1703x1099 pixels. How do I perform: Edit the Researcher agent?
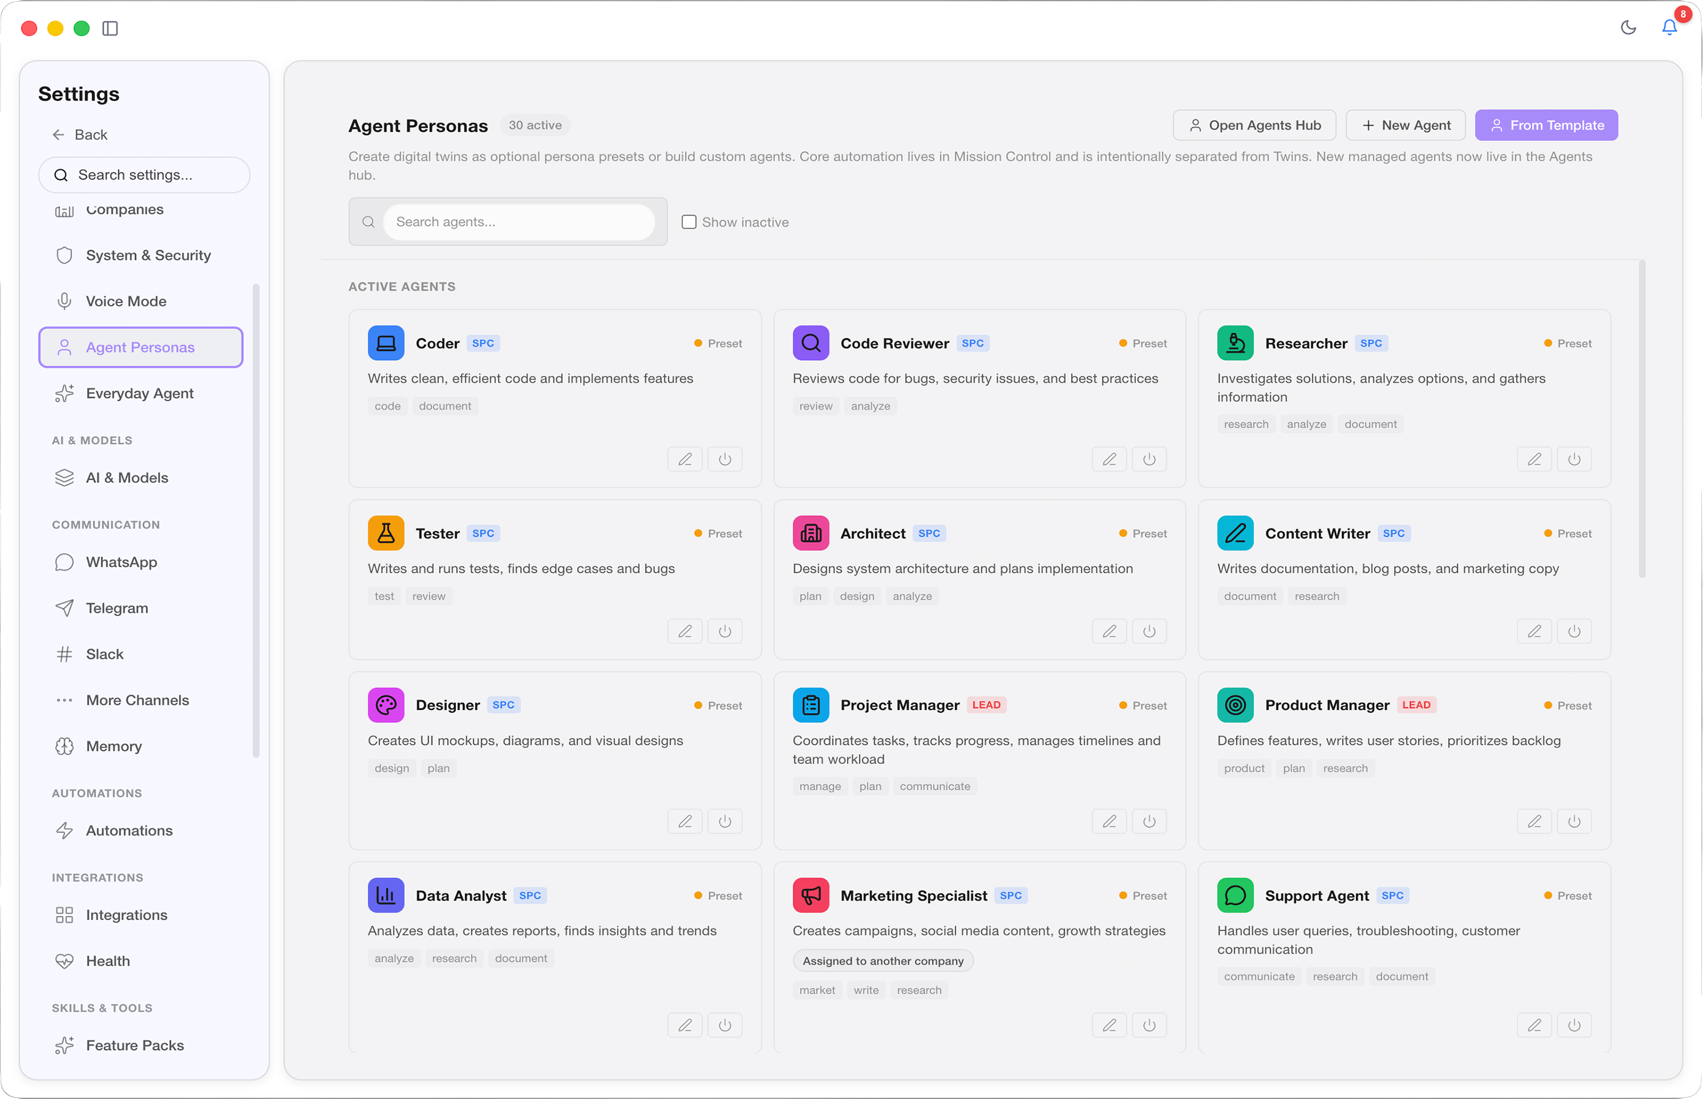coord(1534,459)
